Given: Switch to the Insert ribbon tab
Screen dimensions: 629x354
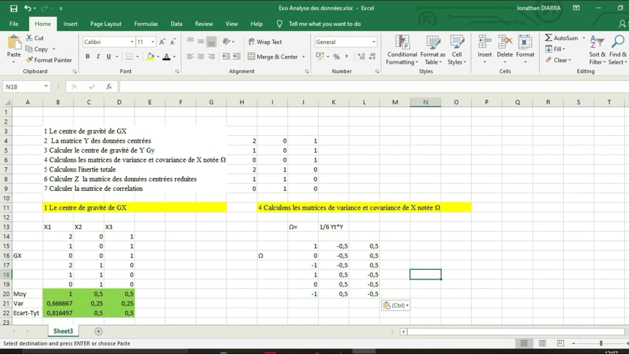Looking at the screenshot, I should click(70, 24).
